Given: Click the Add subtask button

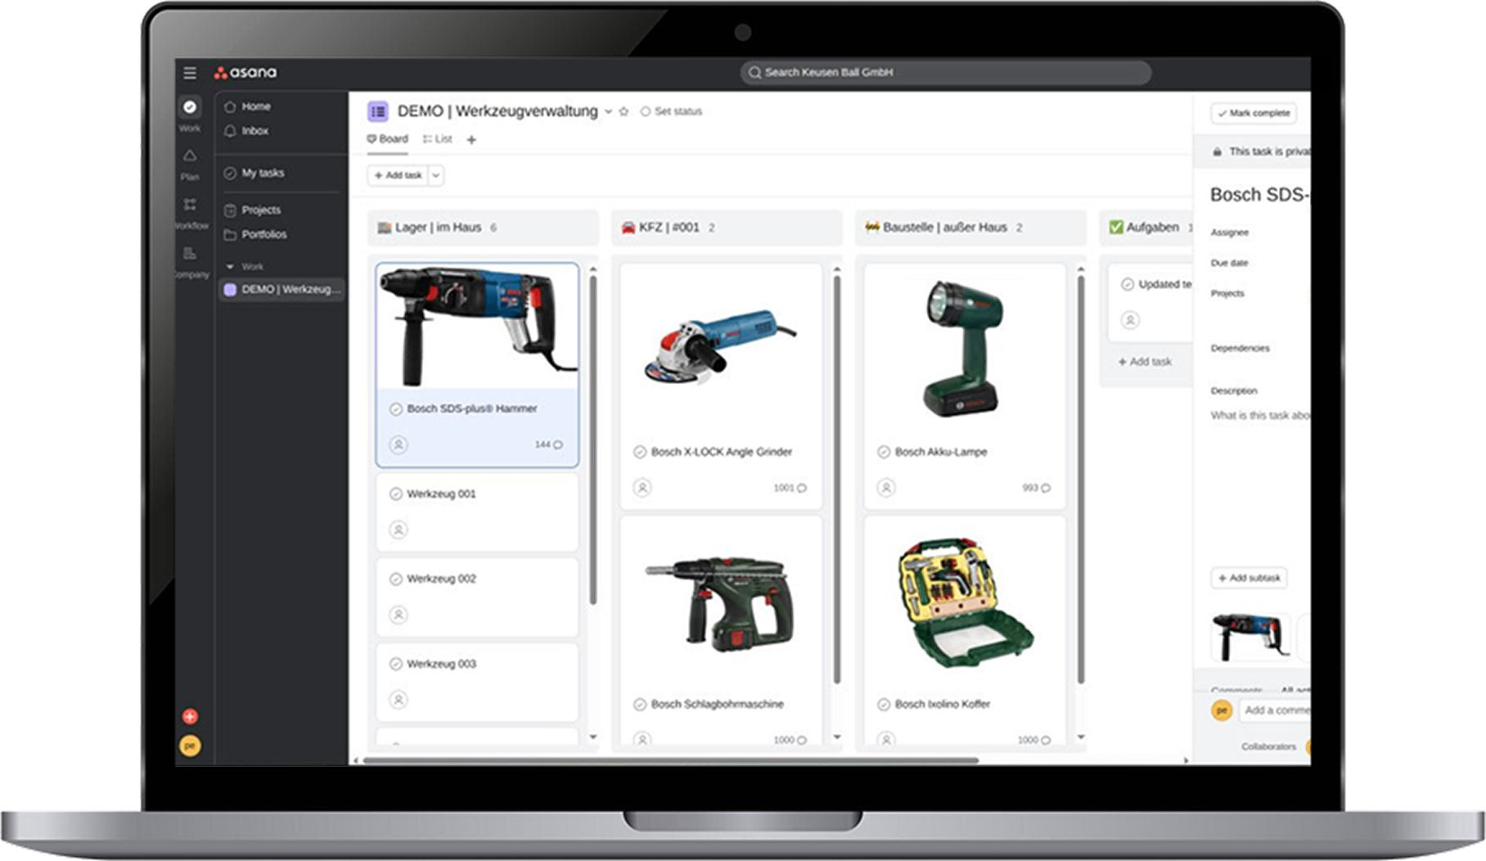Looking at the screenshot, I should 1248,578.
